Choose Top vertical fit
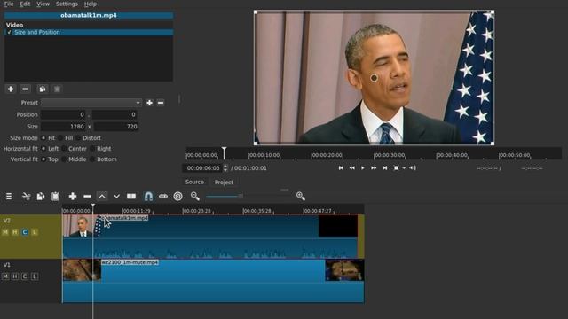The width and height of the screenshot is (568, 319). pos(50,159)
